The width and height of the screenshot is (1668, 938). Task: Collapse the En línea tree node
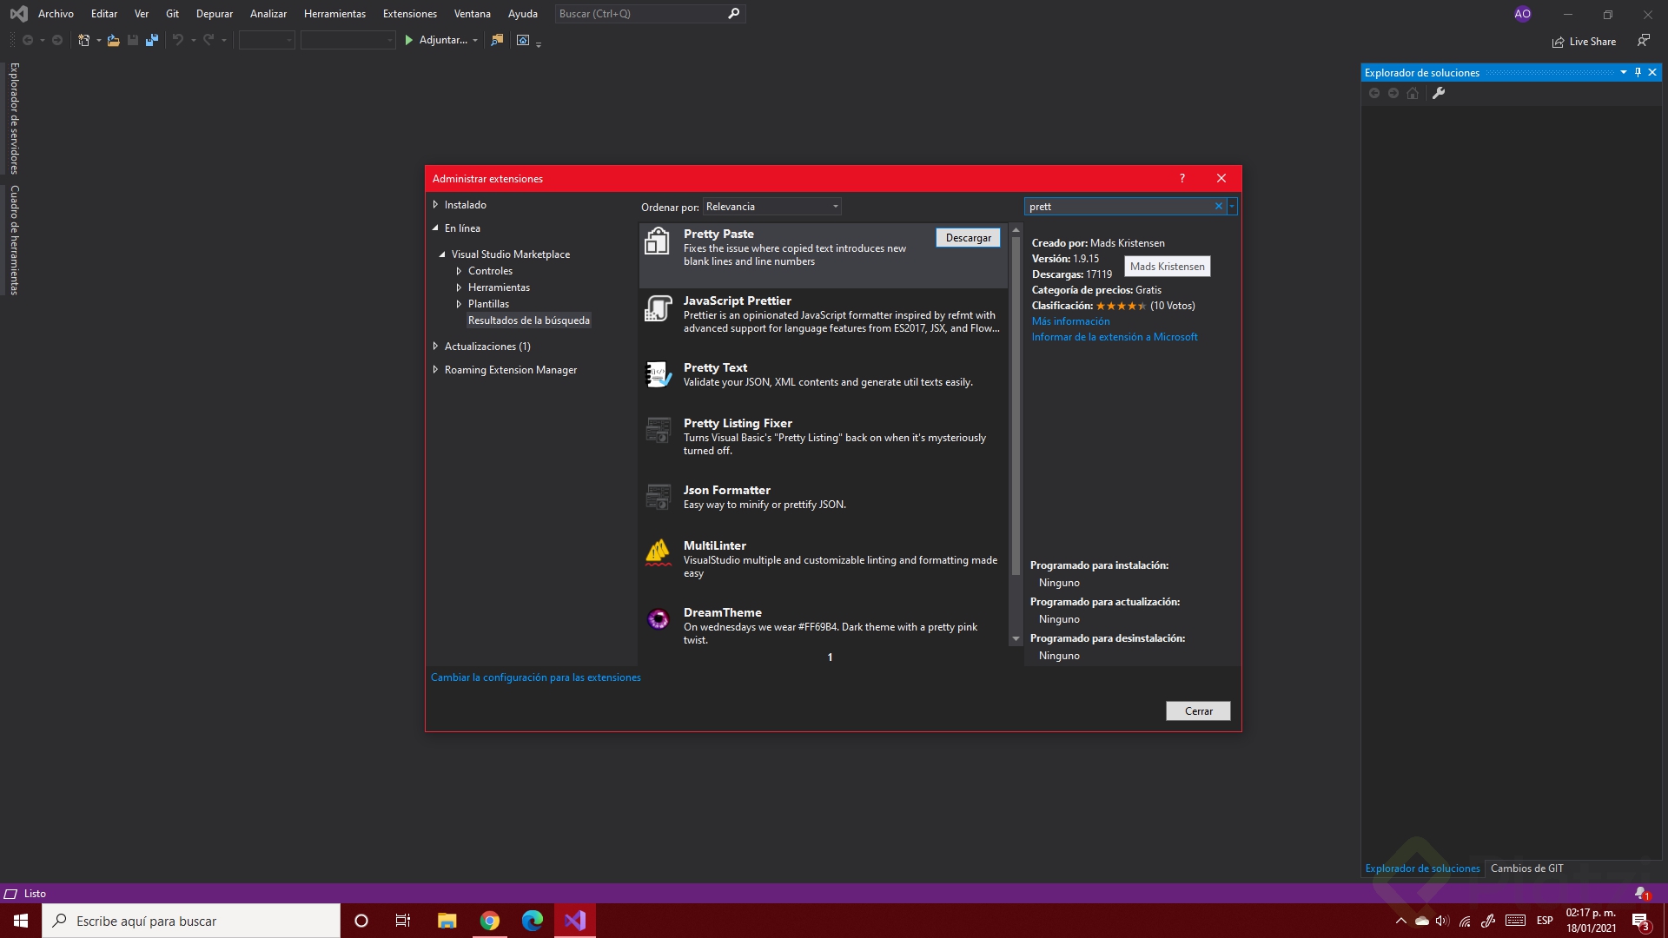435,228
